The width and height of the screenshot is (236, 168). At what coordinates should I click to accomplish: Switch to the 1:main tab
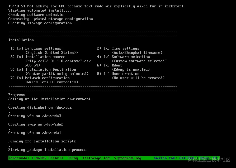(x=39, y=158)
